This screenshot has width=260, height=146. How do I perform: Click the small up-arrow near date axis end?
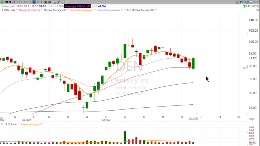point(196,114)
